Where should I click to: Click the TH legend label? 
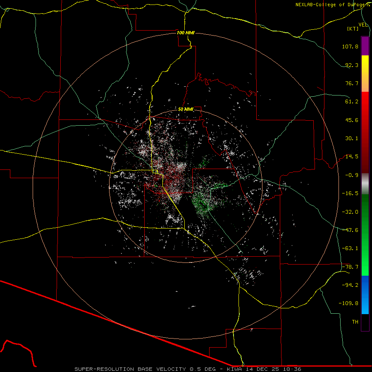coord(355,322)
